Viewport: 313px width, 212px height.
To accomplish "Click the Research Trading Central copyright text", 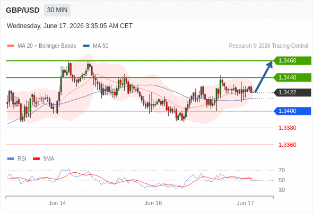I will 268,46.
